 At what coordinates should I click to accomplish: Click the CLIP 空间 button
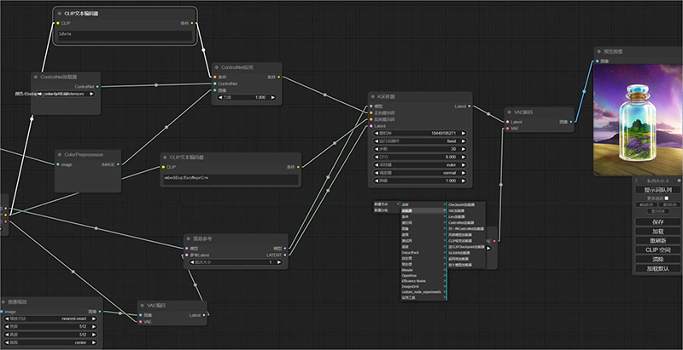tap(657, 250)
